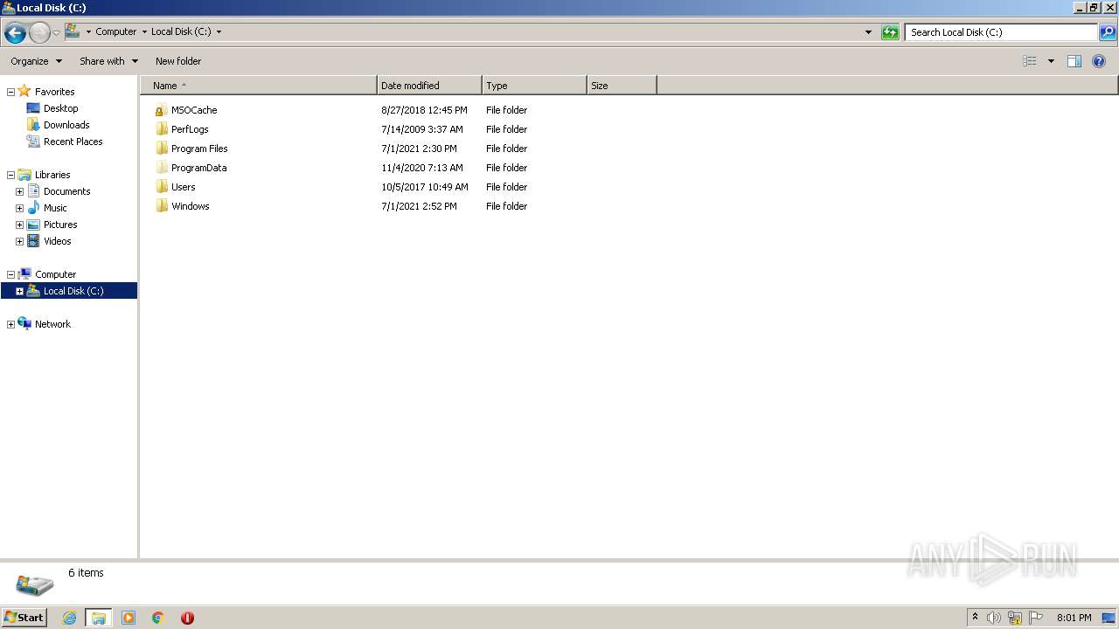Collapse the Computer node

pos(10,274)
